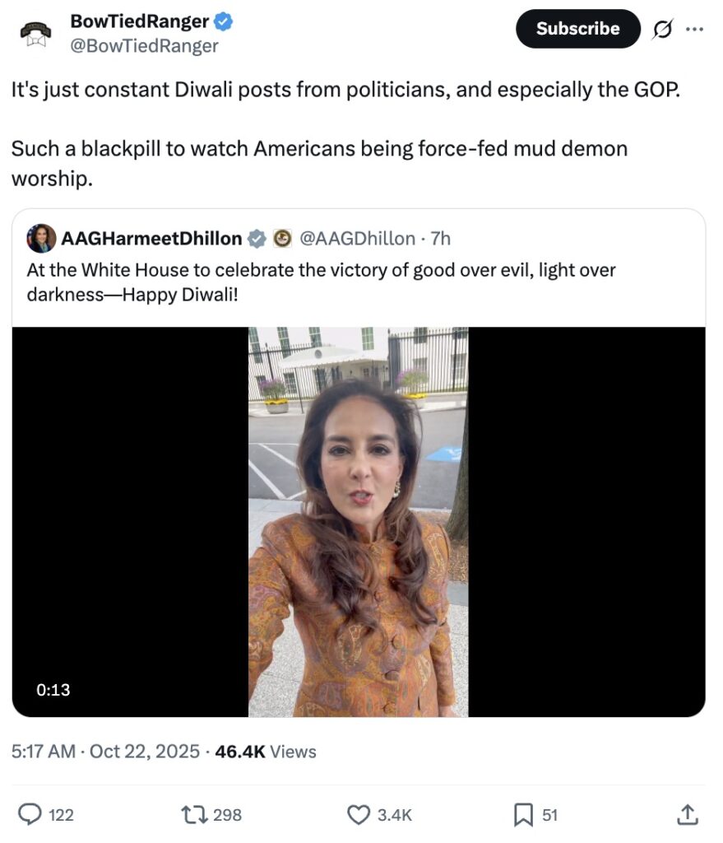Click the Grok slash icon
Viewport: 723px width, 843px height.
click(x=660, y=29)
